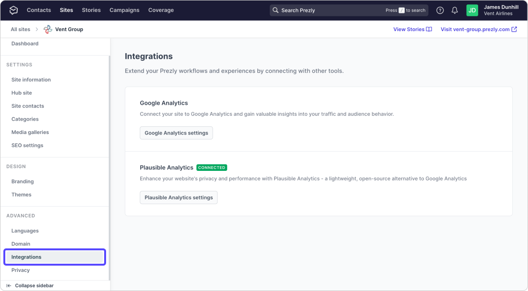Open the Stories menu

91,10
